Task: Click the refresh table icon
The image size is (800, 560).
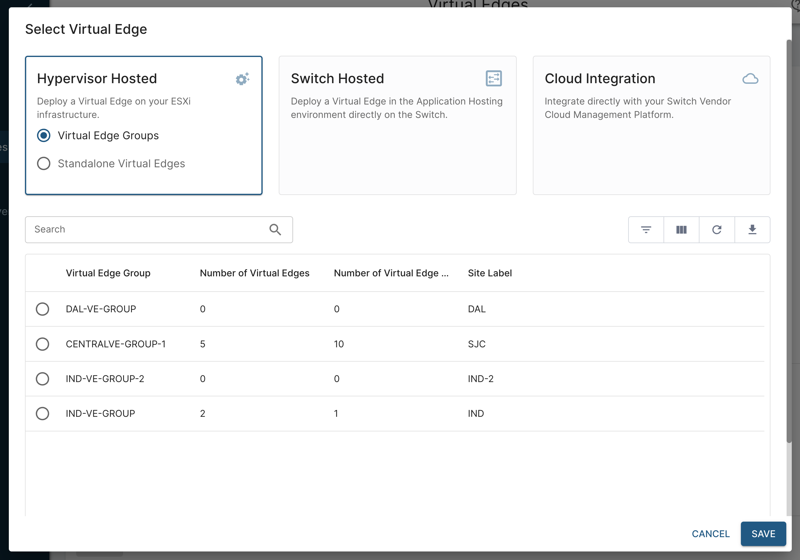Action: click(717, 230)
